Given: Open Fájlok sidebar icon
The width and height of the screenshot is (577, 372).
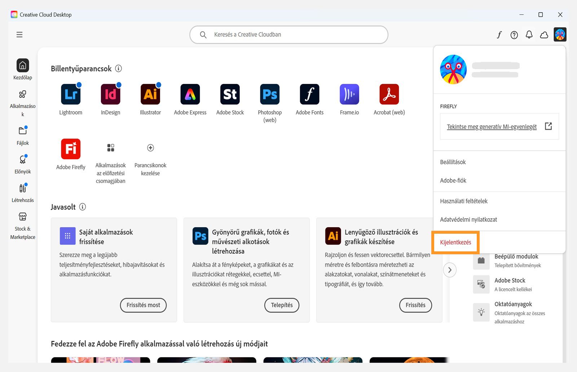Looking at the screenshot, I should click(23, 130).
